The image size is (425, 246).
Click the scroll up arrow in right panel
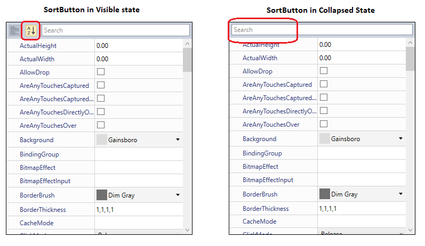pos(410,43)
